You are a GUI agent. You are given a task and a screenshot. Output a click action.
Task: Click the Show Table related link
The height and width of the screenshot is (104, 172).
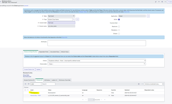(26, 75)
